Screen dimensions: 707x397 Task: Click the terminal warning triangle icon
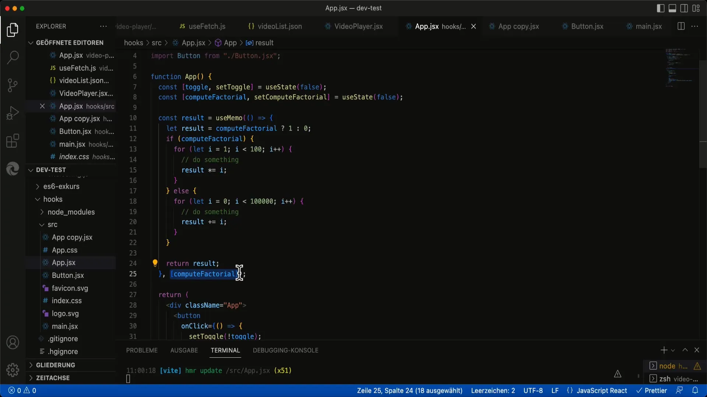[x=618, y=374]
